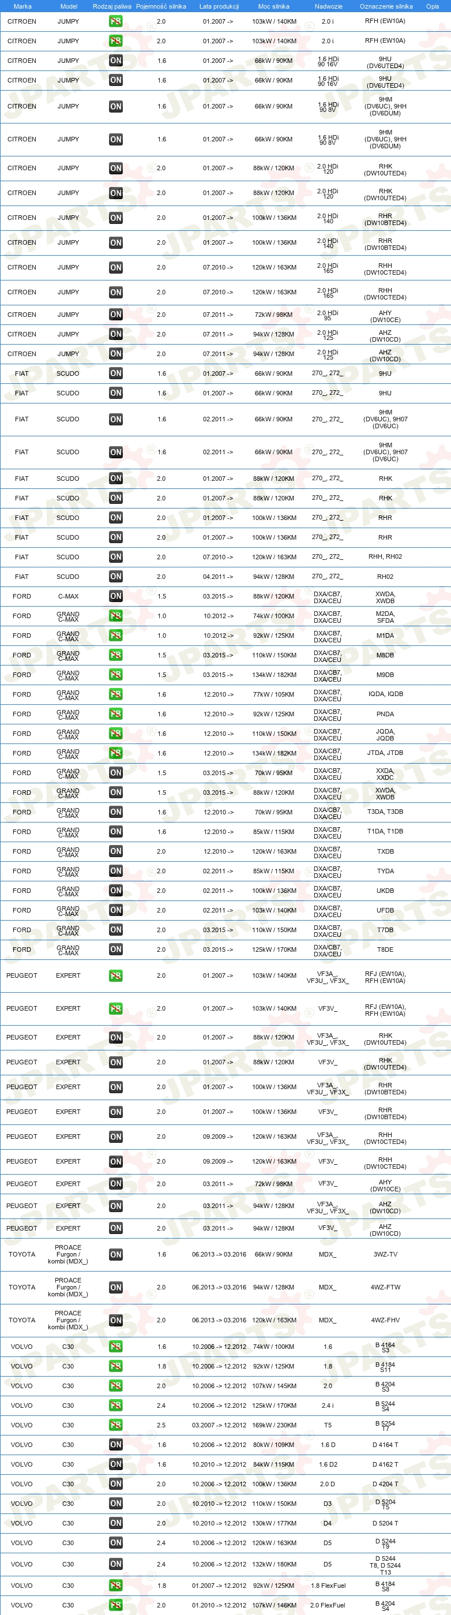Click the ON icon in the Ford T8DE row
The image size is (451, 1615).
tap(116, 949)
